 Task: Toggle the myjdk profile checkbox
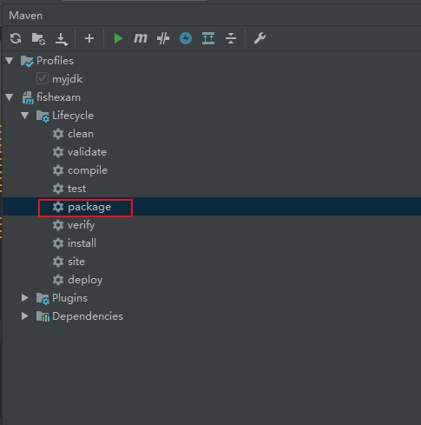click(x=43, y=79)
